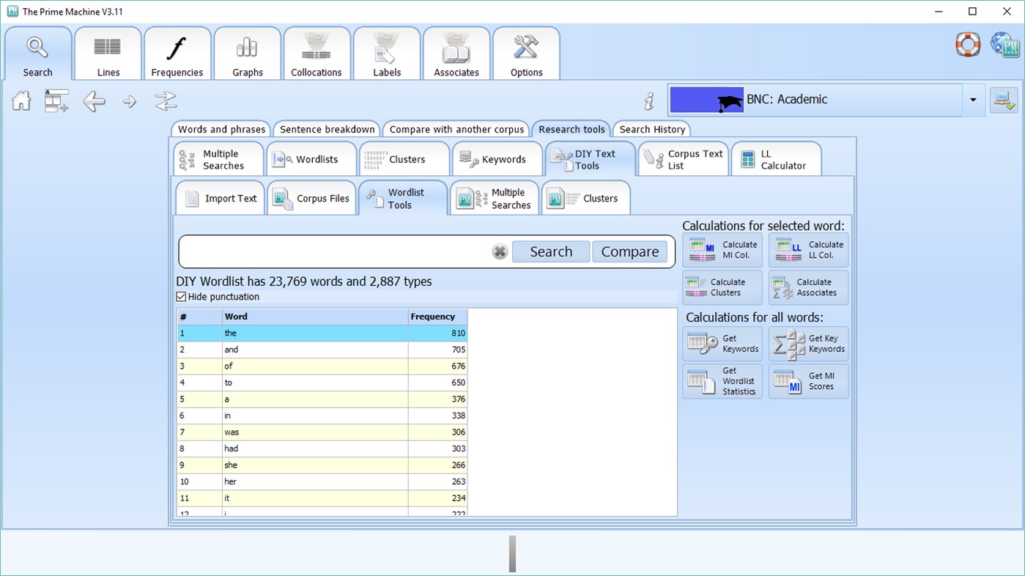Sort by the # rank column header
This screenshot has width=1025, height=576.
(x=200, y=317)
